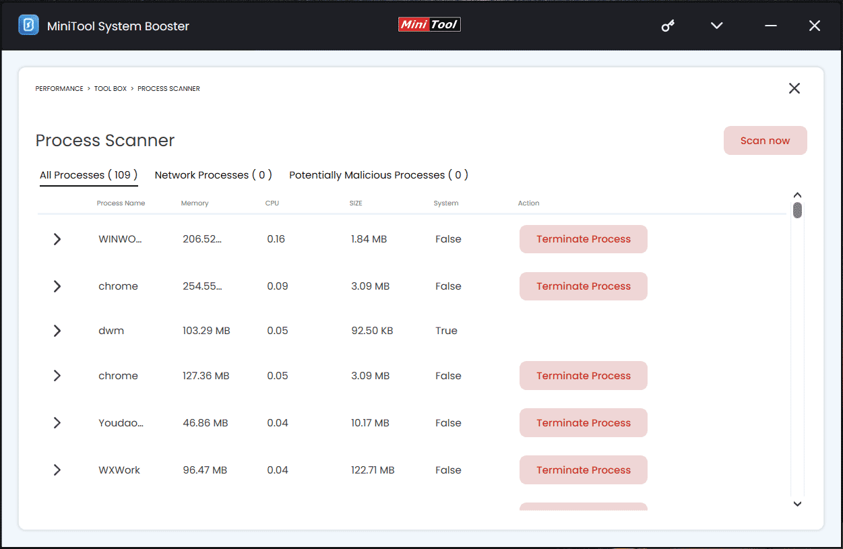Click the scrollbar down arrow
This screenshot has height=549, width=843.
click(797, 504)
